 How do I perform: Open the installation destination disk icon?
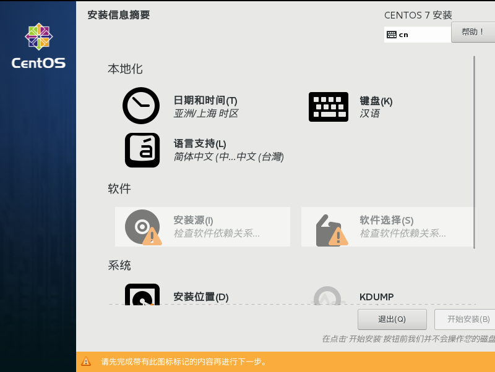click(142, 294)
